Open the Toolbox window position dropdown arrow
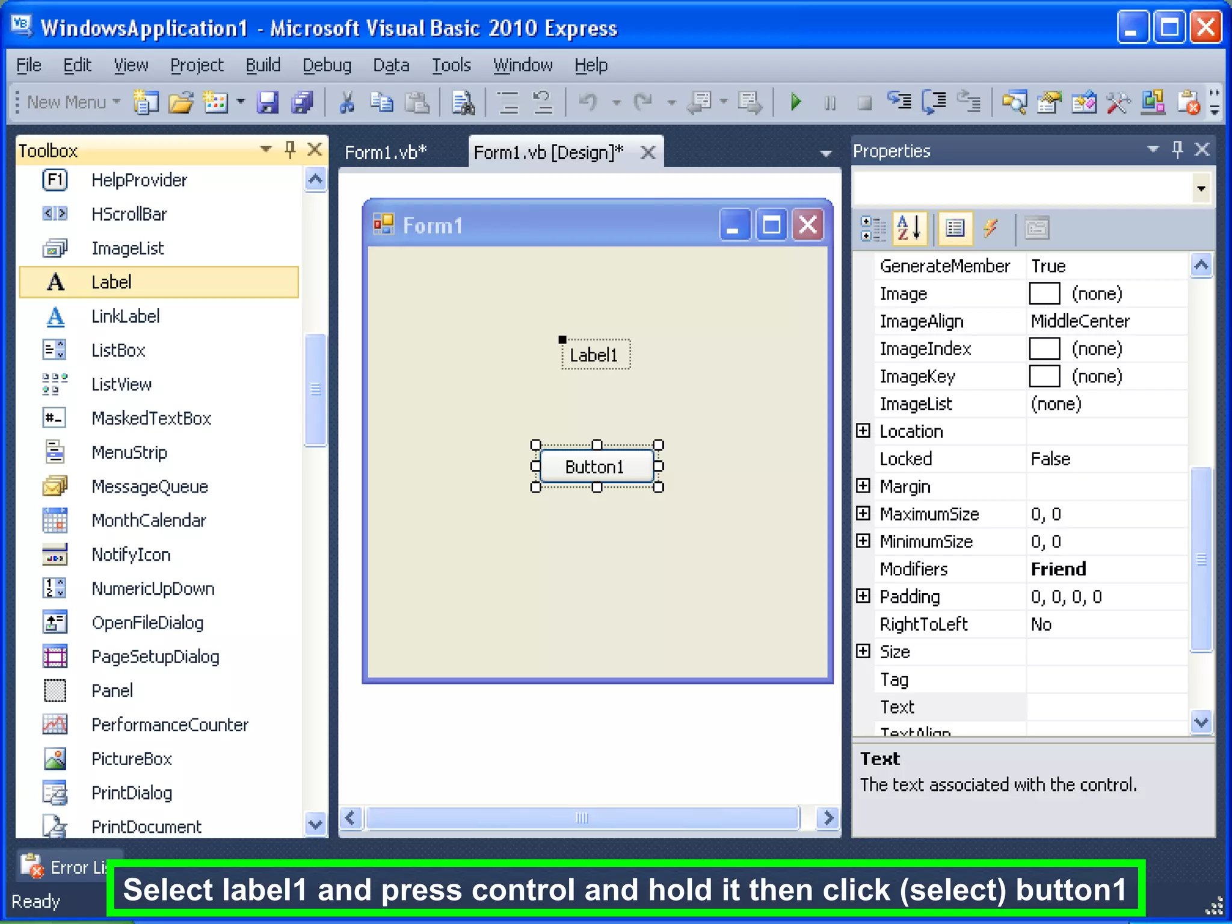This screenshot has height=924, width=1232. coord(265,149)
